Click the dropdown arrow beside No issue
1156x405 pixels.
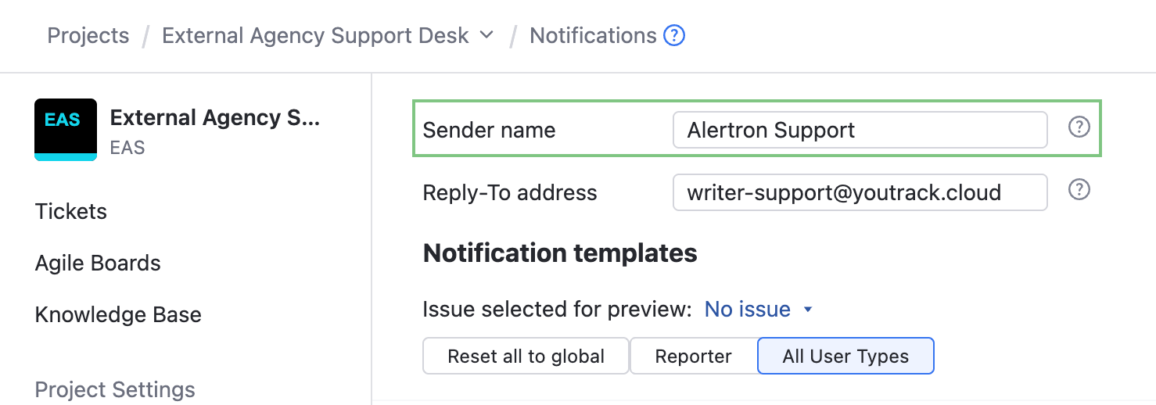tap(808, 310)
